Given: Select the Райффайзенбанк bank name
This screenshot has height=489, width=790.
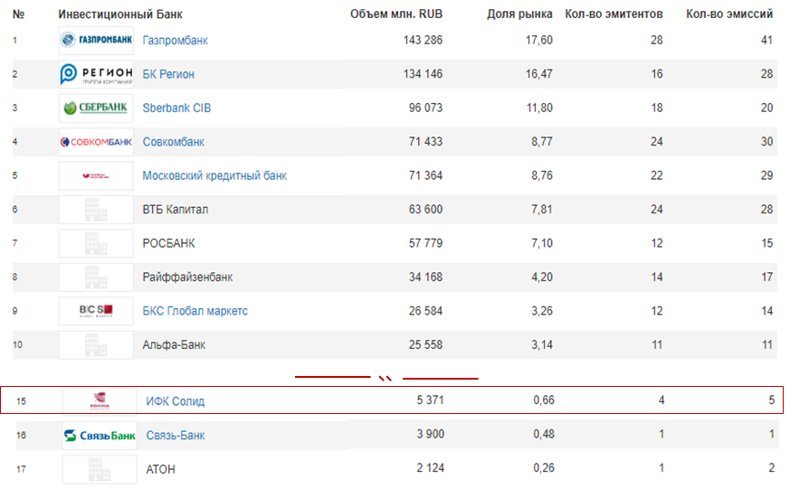Looking at the screenshot, I should (x=187, y=277).
